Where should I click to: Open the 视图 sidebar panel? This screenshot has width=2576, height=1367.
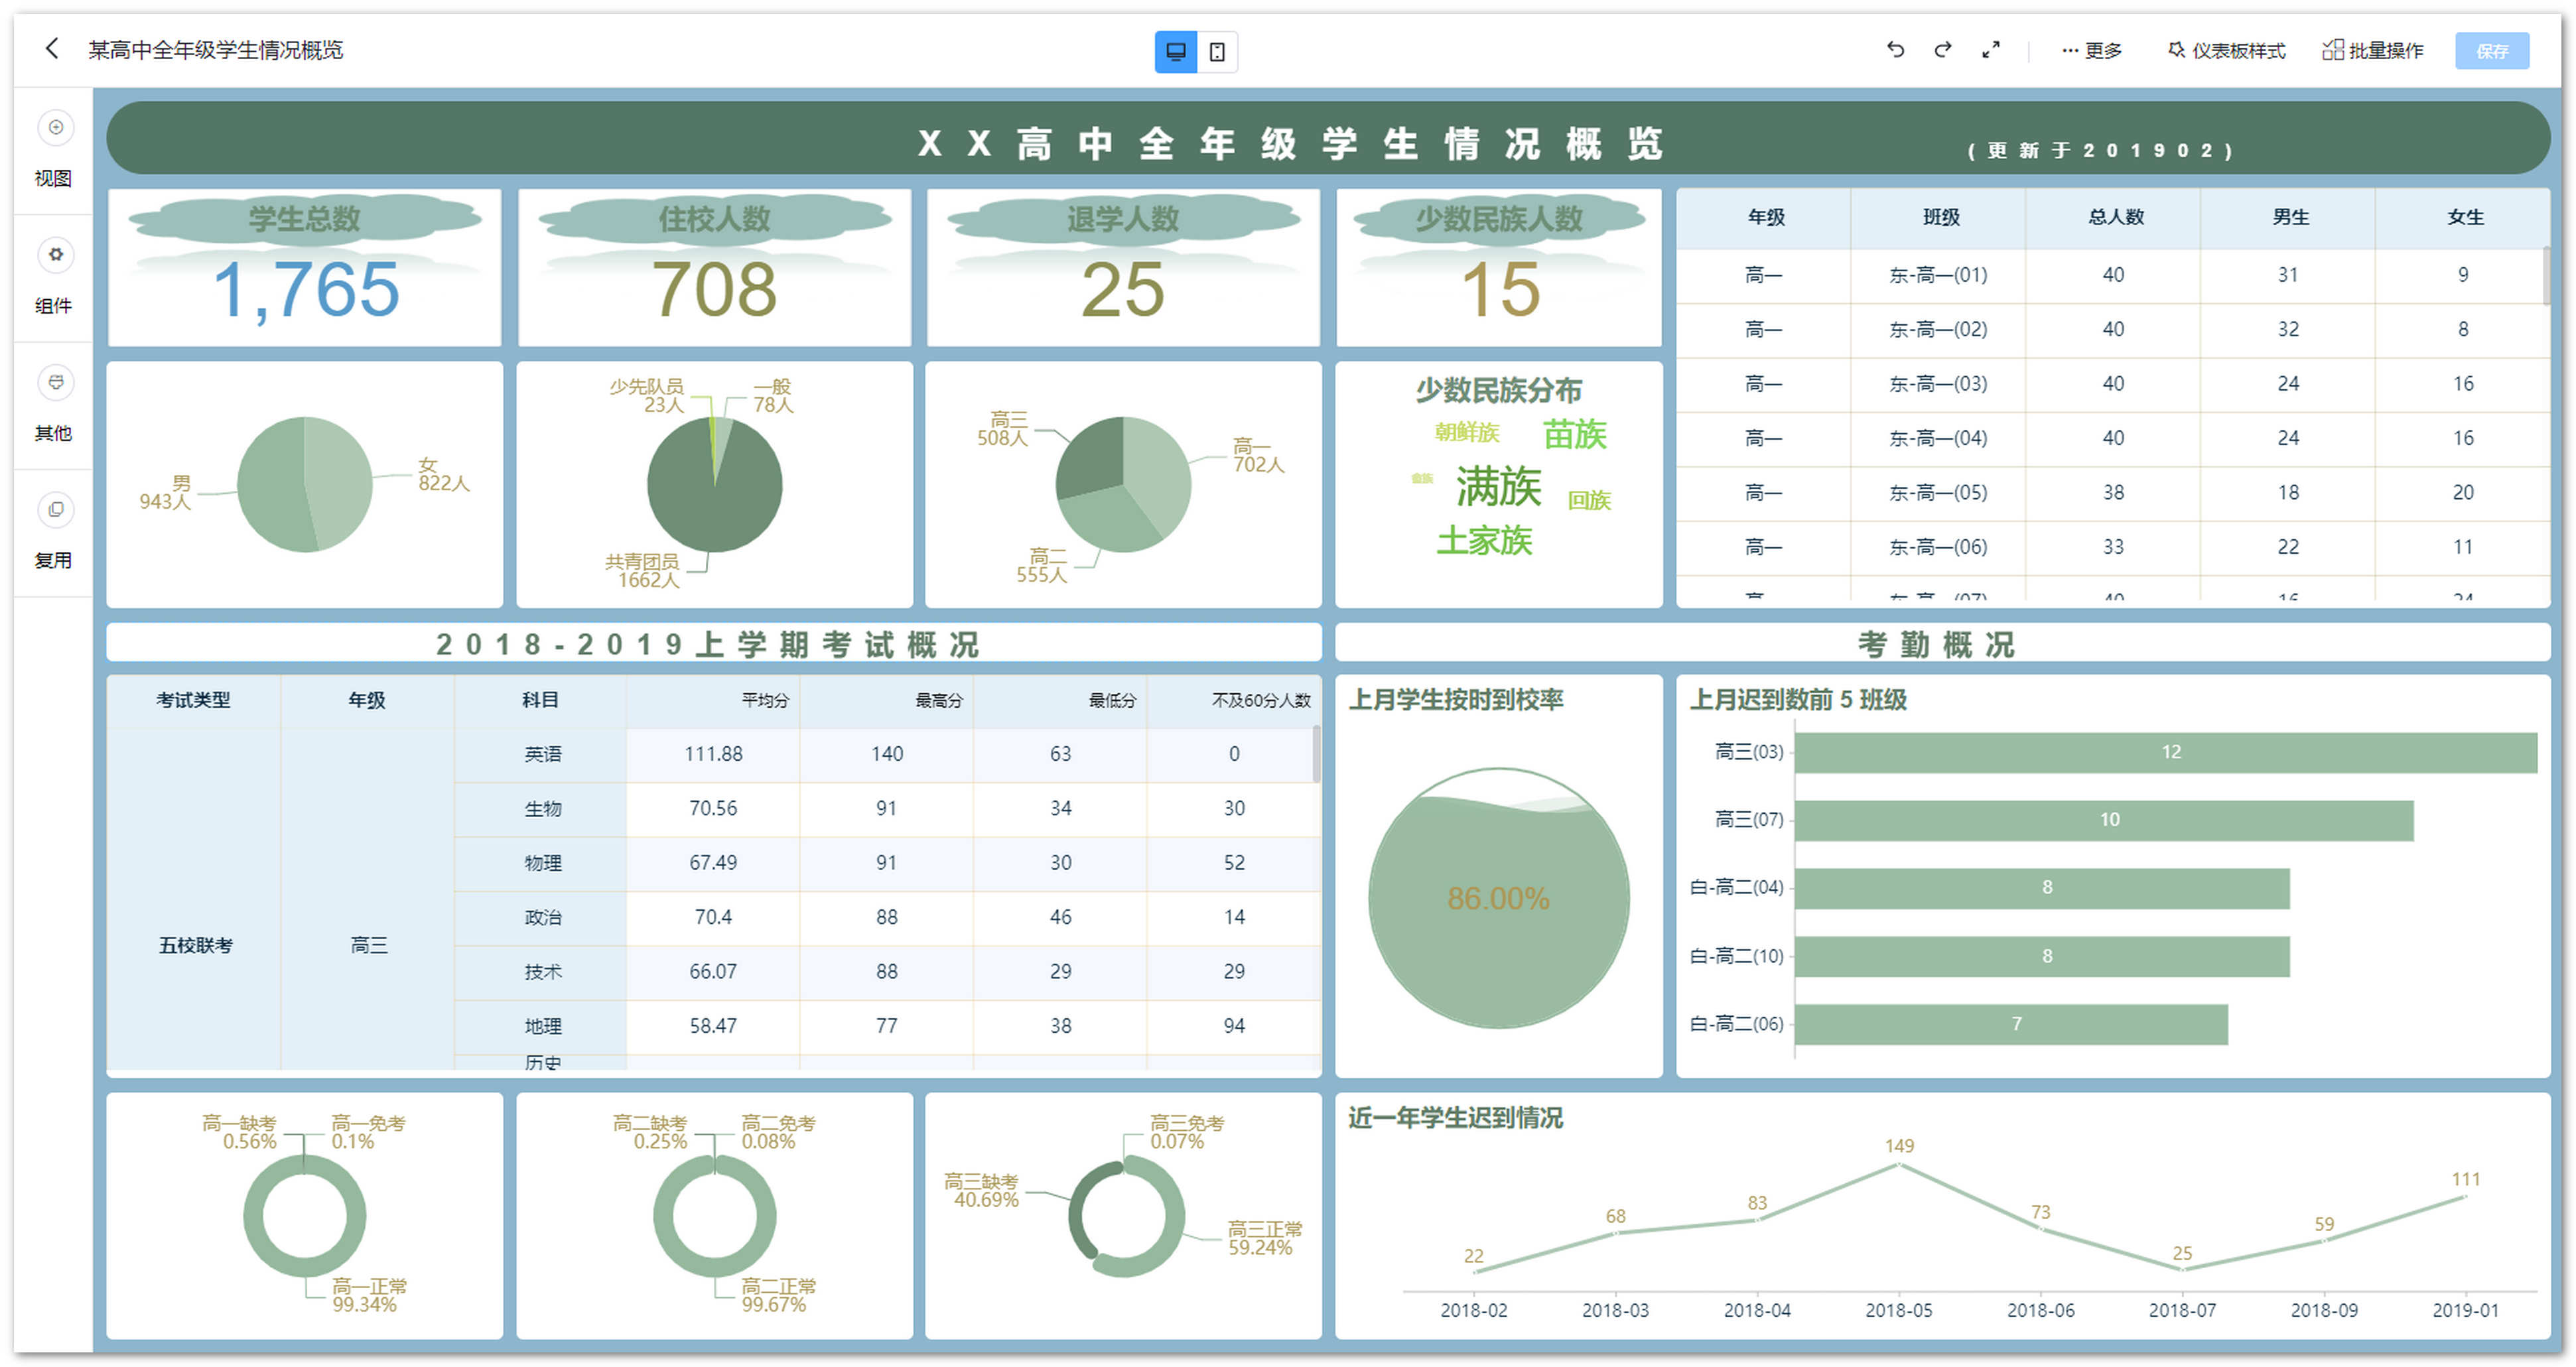(x=54, y=150)
